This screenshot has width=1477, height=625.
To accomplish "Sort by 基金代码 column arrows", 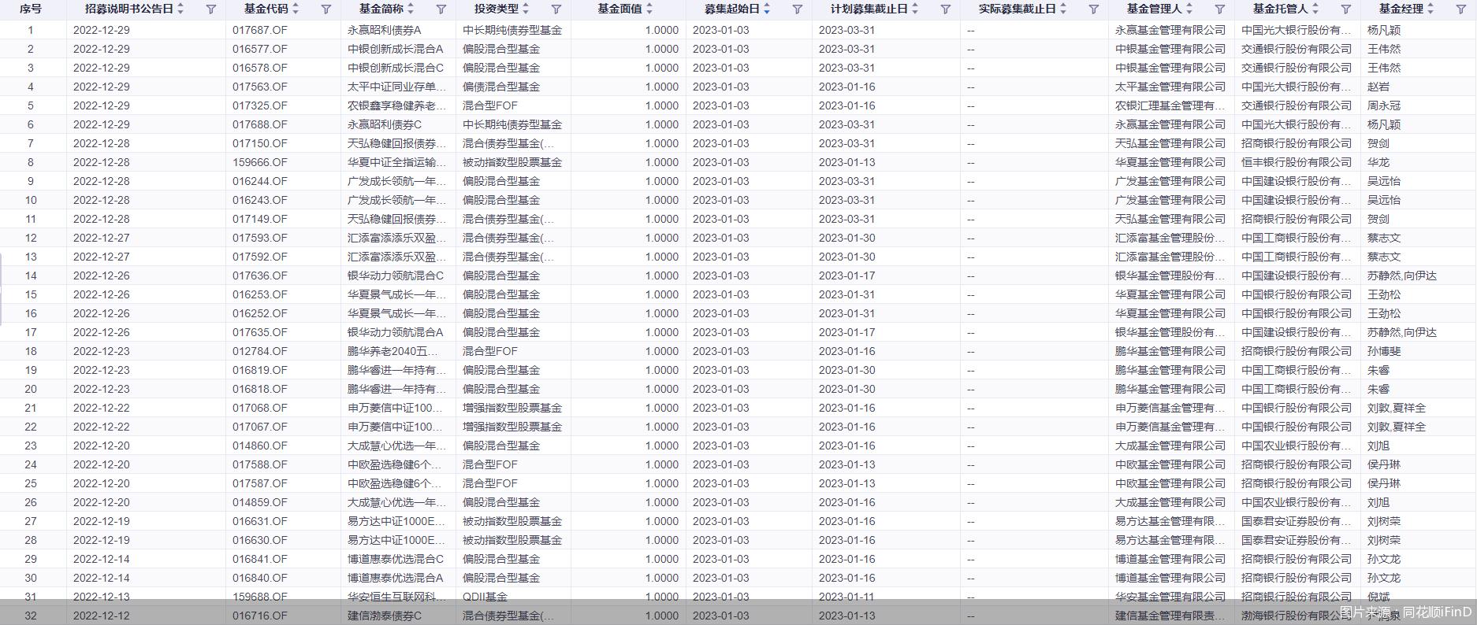I will [296, 9].
